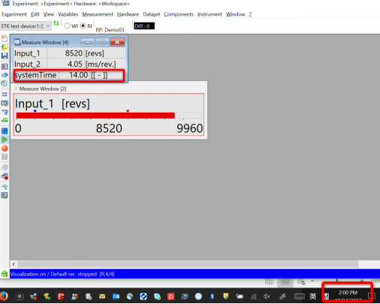Click the network signal icon in system tray
Viewport: 380px width, 304px height.
(254, 296)
